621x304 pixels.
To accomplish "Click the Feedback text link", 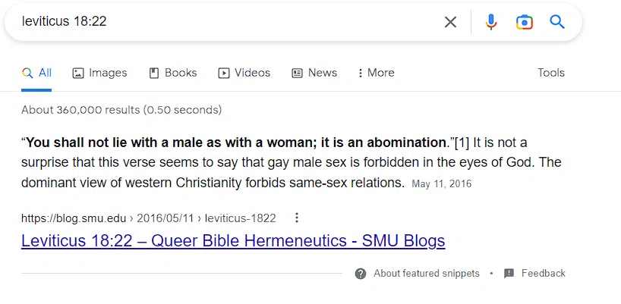I will pos(543,274).
